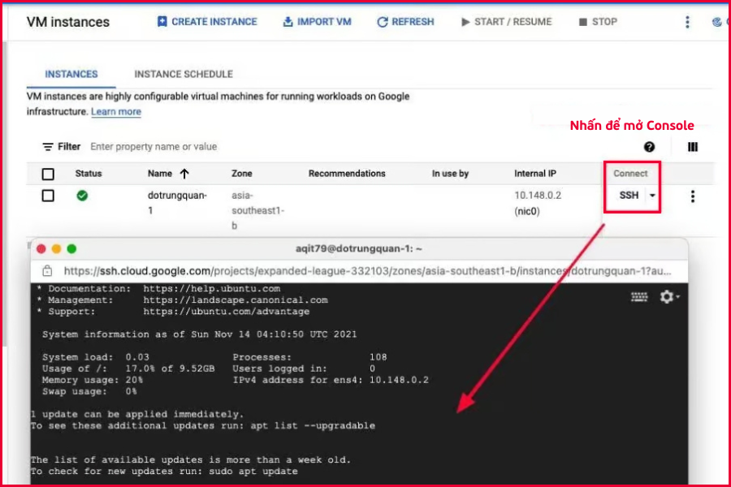The width and height of the screenshot is (731, 487).
Task: Click the Zone column header
Action: click(242, 174)
